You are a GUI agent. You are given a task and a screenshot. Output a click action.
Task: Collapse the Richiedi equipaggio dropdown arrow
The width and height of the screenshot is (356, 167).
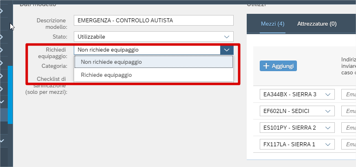point(227,50)
